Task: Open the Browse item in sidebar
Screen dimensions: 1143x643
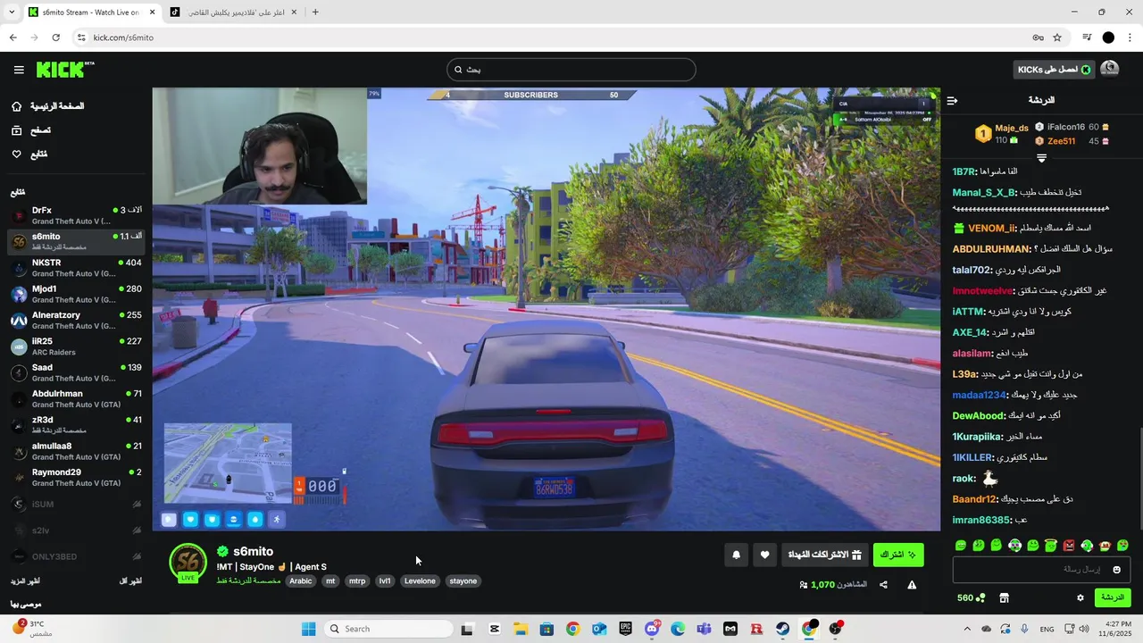Action: [31, 130]
